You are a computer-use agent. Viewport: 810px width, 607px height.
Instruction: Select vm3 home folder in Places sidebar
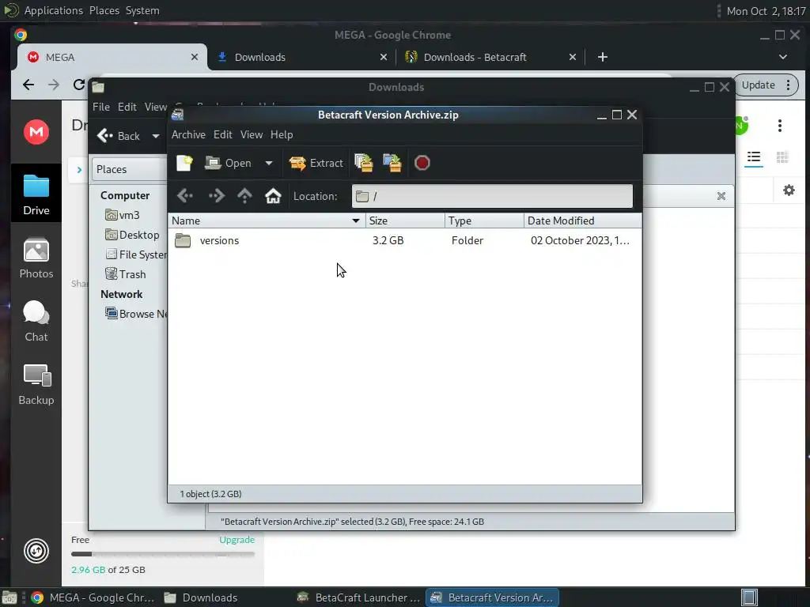(123, 215)
